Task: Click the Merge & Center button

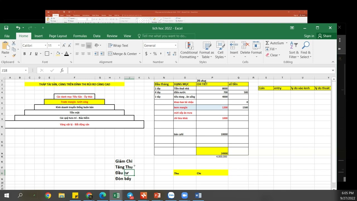Action: point(123,54)
